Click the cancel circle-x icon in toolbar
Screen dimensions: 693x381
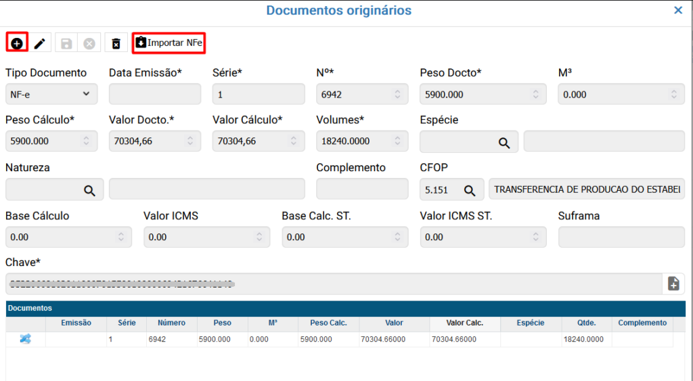point(89,43)
